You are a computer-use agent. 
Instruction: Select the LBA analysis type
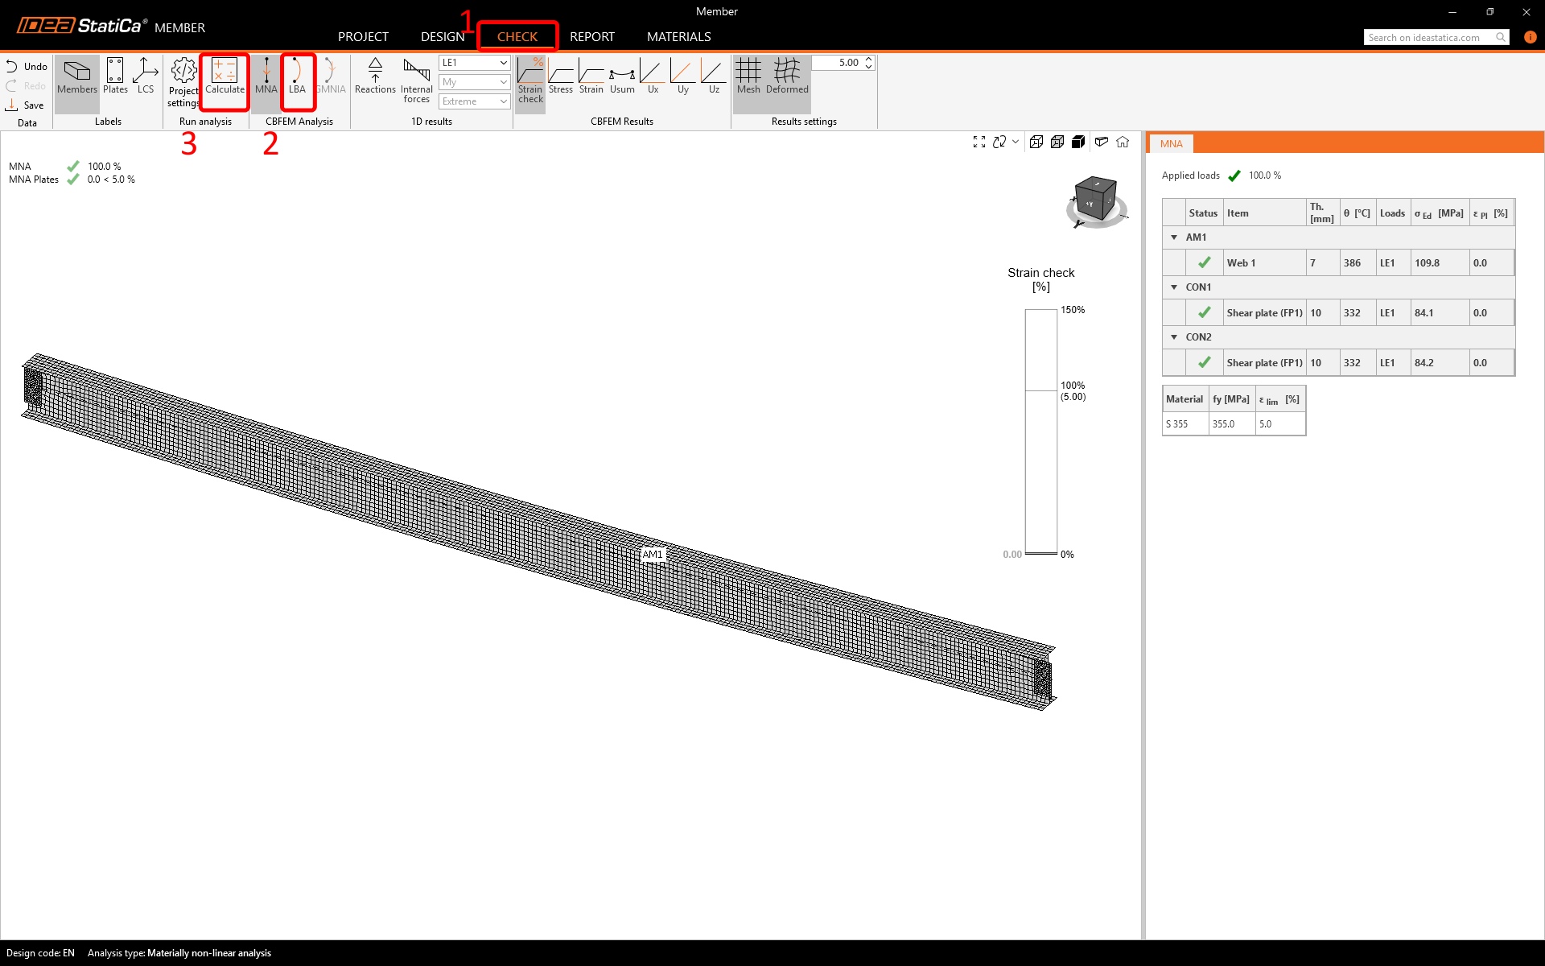[x=297, y=77]
